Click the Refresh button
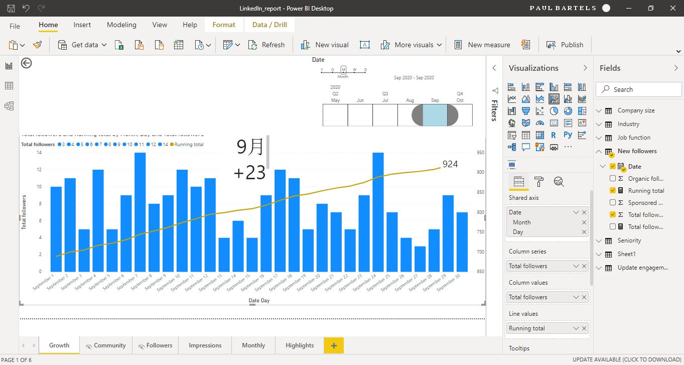684x365 pixels. click(266, 45)
